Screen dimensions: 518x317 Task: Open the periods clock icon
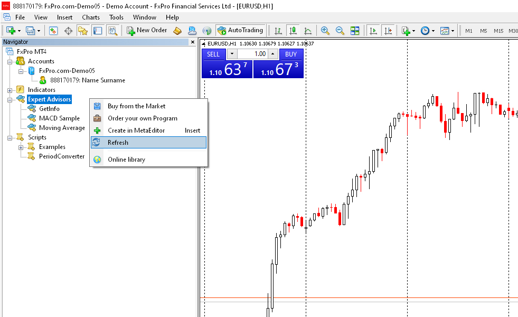click(x=425, y=31)
